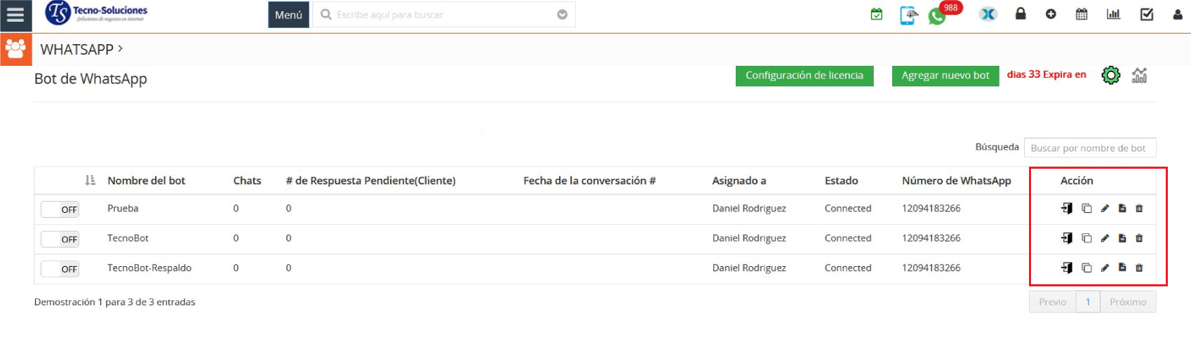Duplicate the TecnoBot-Respaldo bot with copy icon
The image size is (1191, 355).
point(1086,268)
